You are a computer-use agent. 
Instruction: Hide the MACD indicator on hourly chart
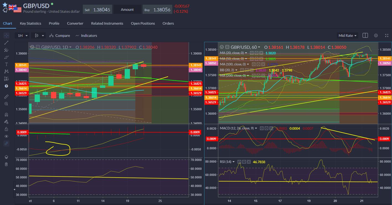click(262, 128)
